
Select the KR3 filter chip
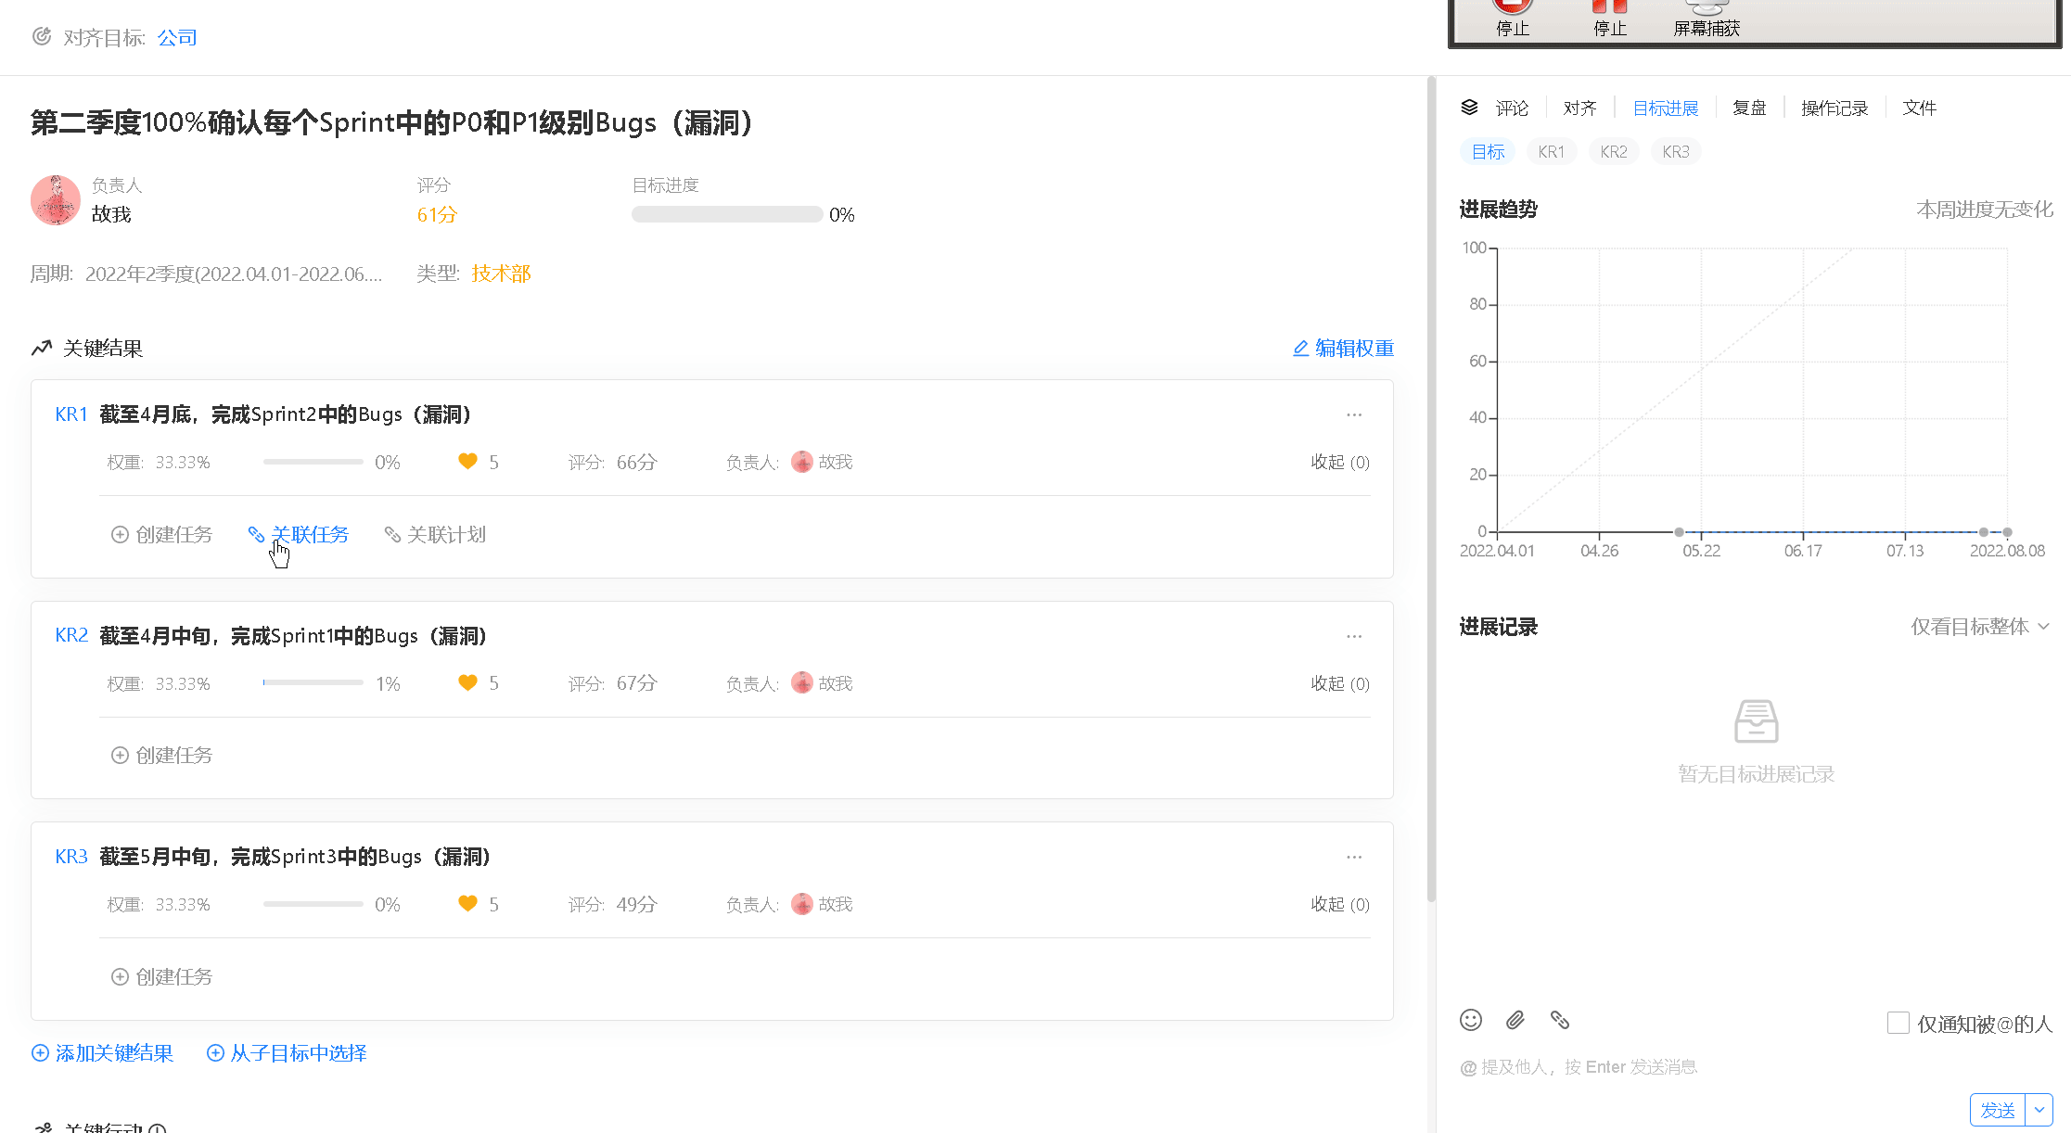(x=1675, y=152)
